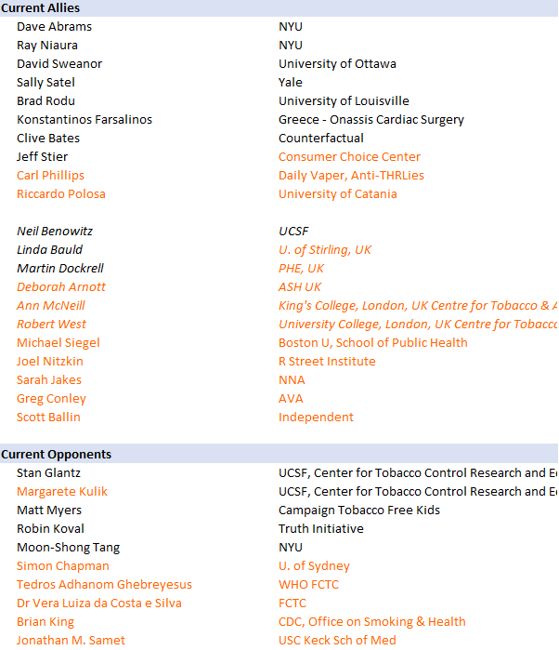
Task: Click the Tedros Adhanom Ghebreyesus cell
Action: point(104,585)
